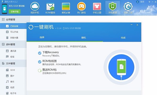Click 正在推送ROM到手机(28%) status text
Viewport: 157px width, 95px height.
click(x=54, y=73)
